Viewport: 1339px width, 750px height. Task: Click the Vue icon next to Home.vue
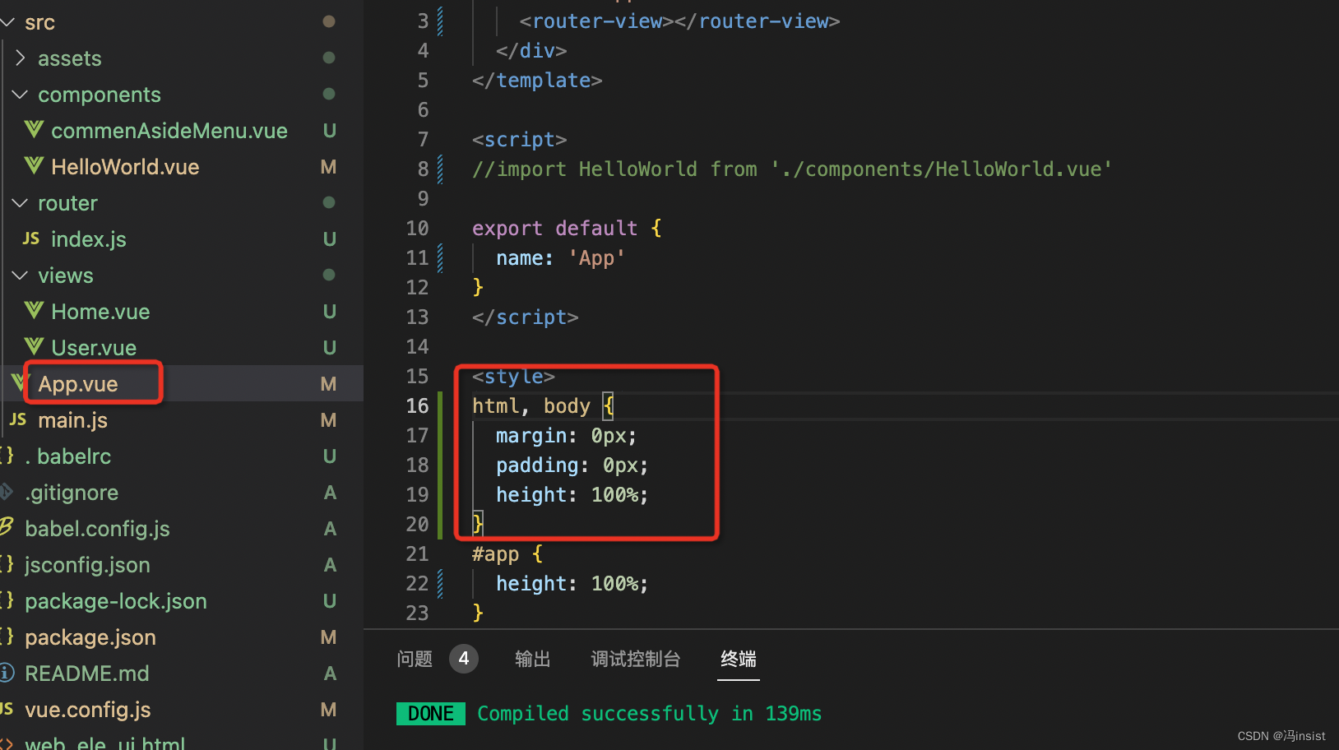point(34,311)
